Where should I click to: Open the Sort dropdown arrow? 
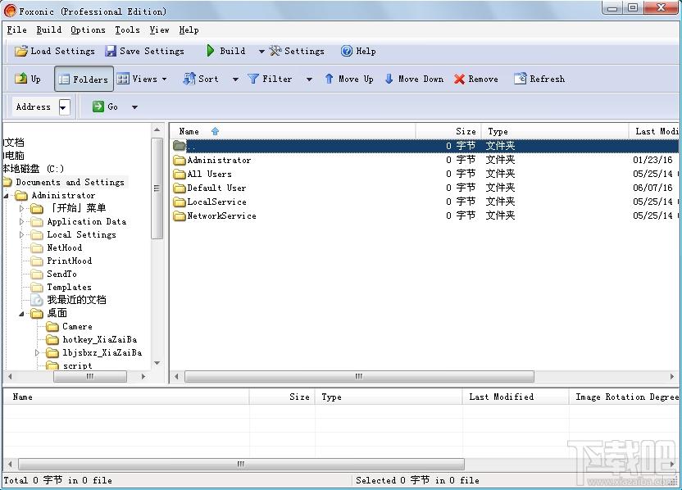pyautogui.click(x=235, y=79)
